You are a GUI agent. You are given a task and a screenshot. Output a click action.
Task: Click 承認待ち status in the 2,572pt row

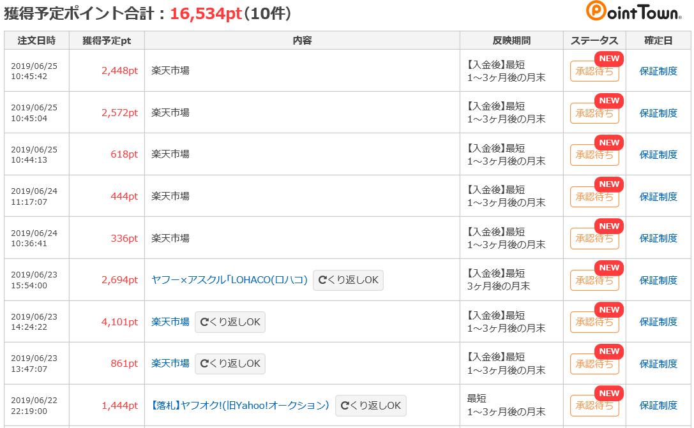594,114
